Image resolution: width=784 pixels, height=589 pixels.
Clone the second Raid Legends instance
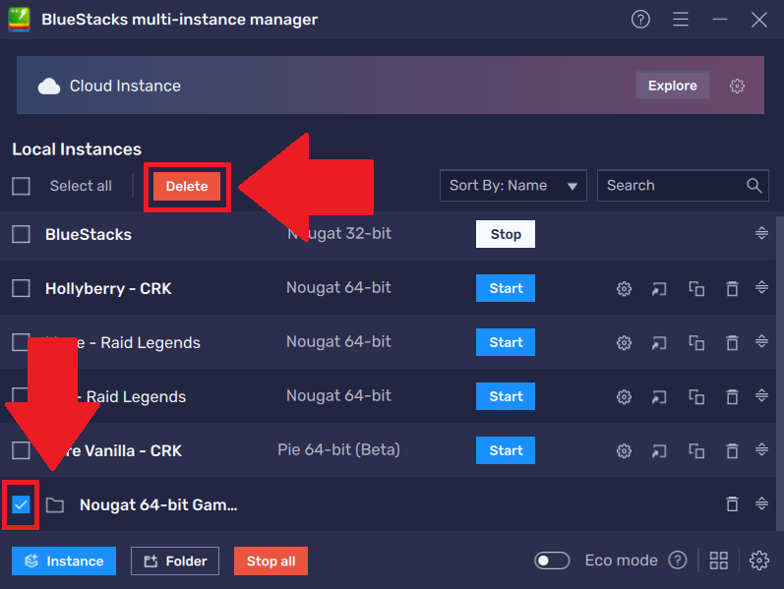pyautogui.click(x=696, y=396)
